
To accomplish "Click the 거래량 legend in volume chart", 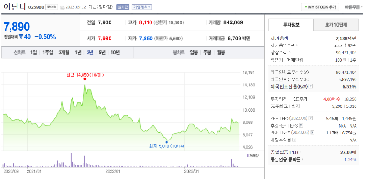I will pyautogui.click(x=253, y=155).
